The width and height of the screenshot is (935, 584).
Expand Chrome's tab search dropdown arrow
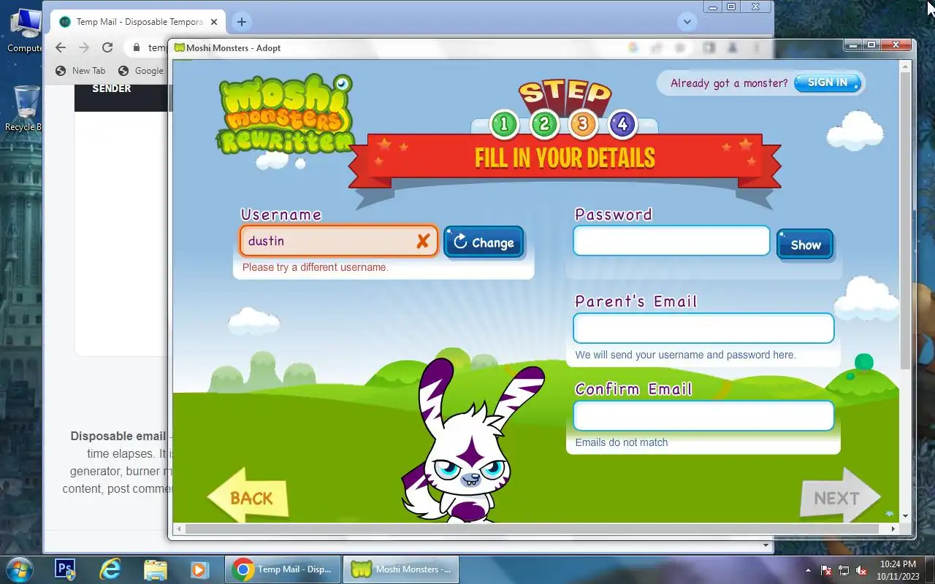tap(687, 22)
